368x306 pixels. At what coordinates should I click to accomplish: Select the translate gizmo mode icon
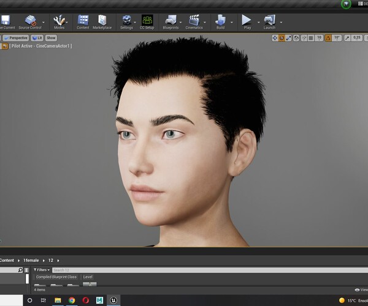[x=275, y=38]
